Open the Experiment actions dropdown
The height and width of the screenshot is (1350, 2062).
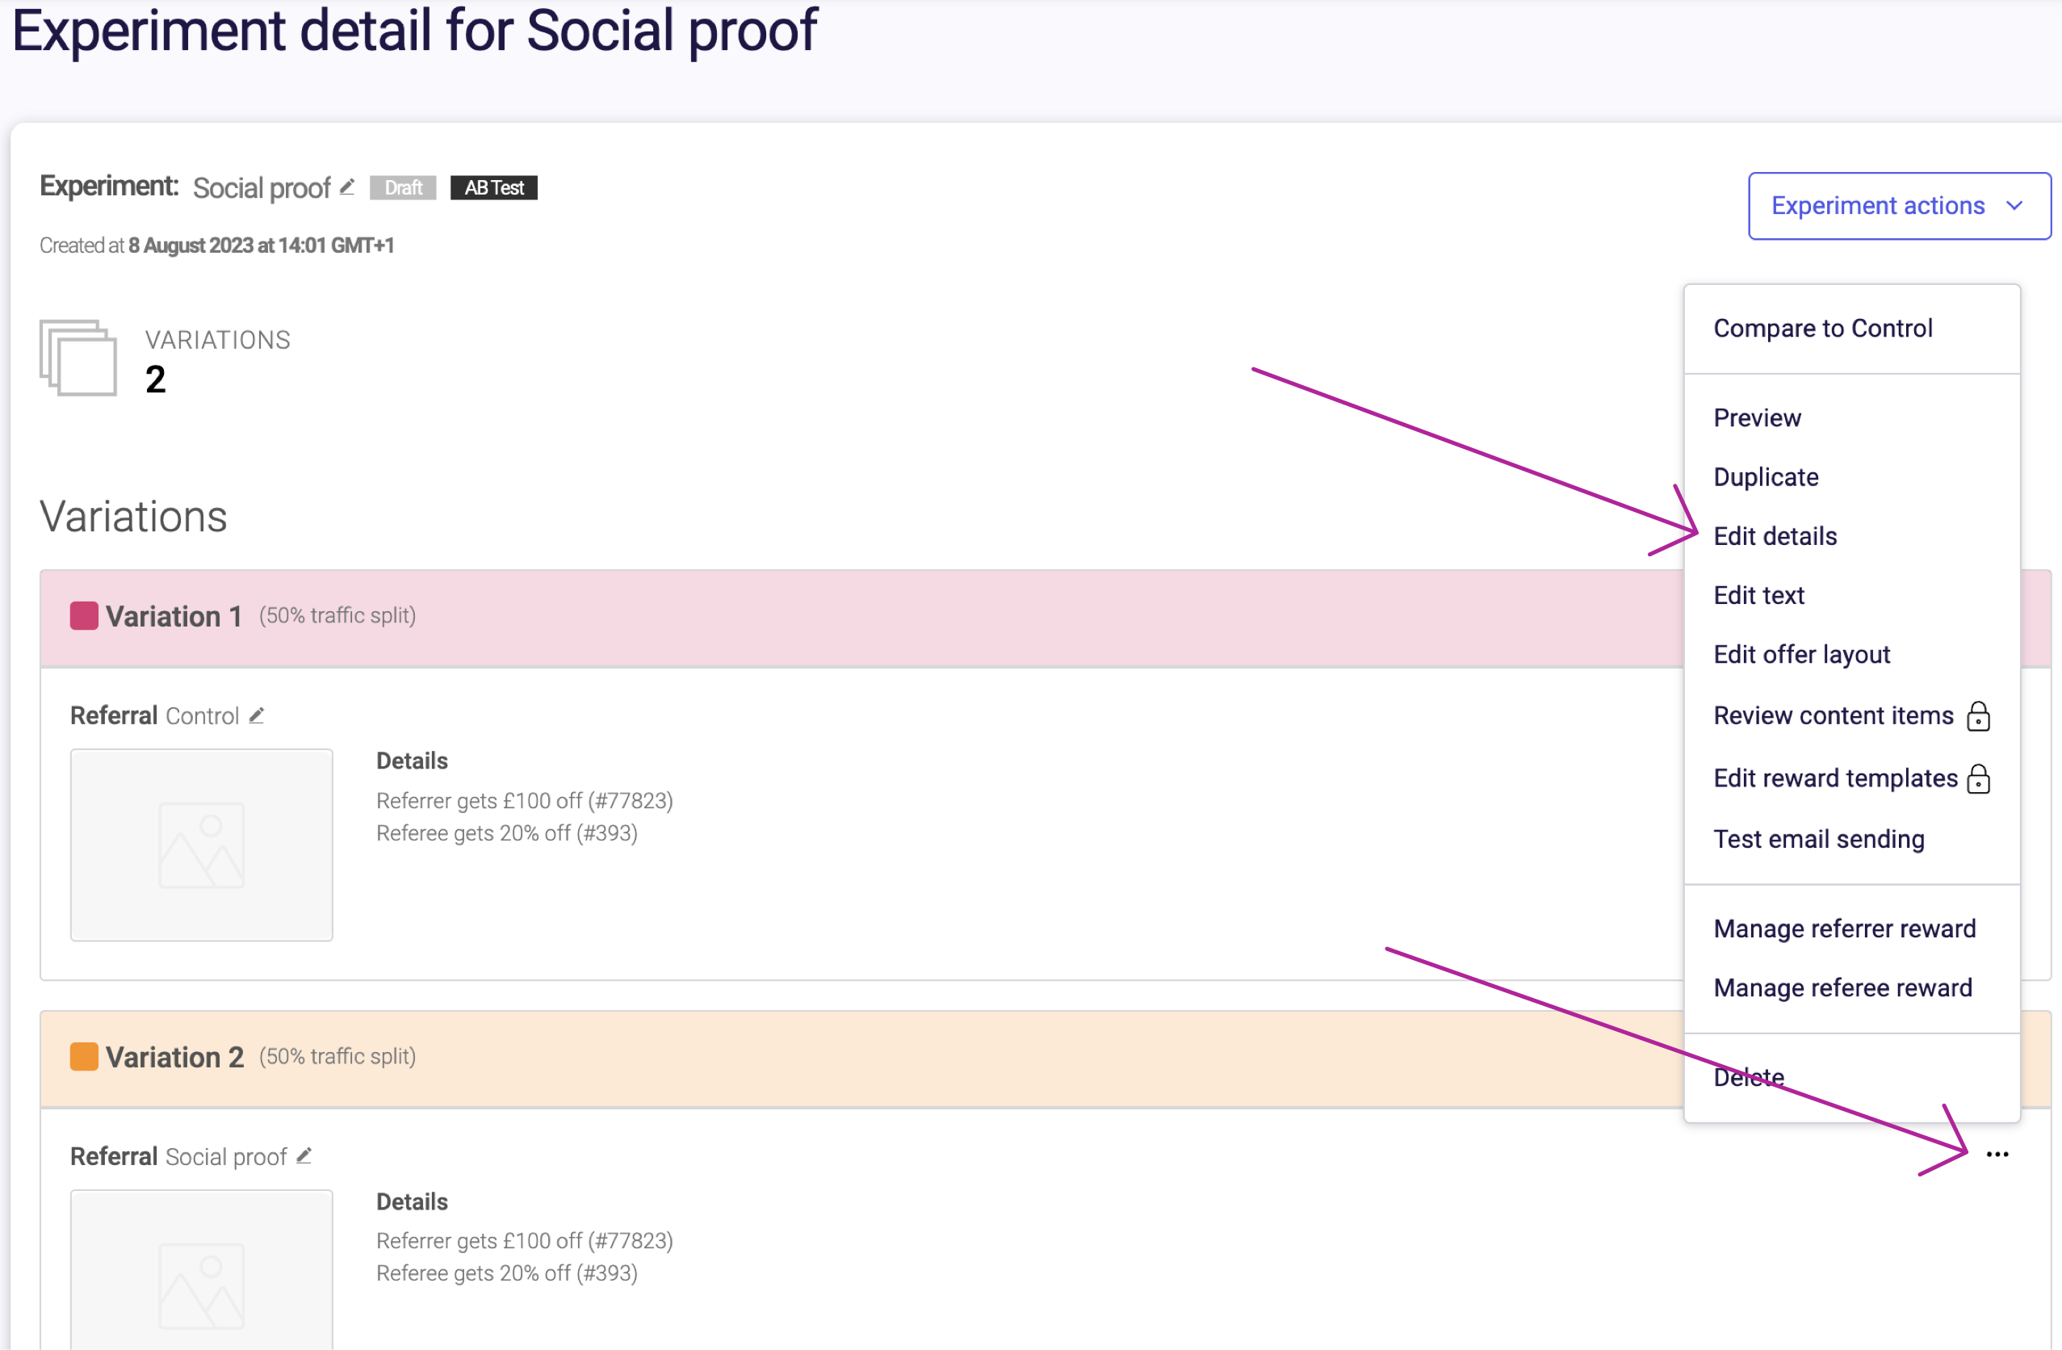coord(1899,206)
